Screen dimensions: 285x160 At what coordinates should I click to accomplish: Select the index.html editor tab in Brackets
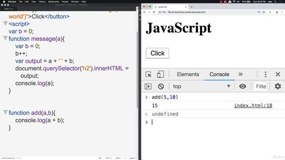(8, 9)
